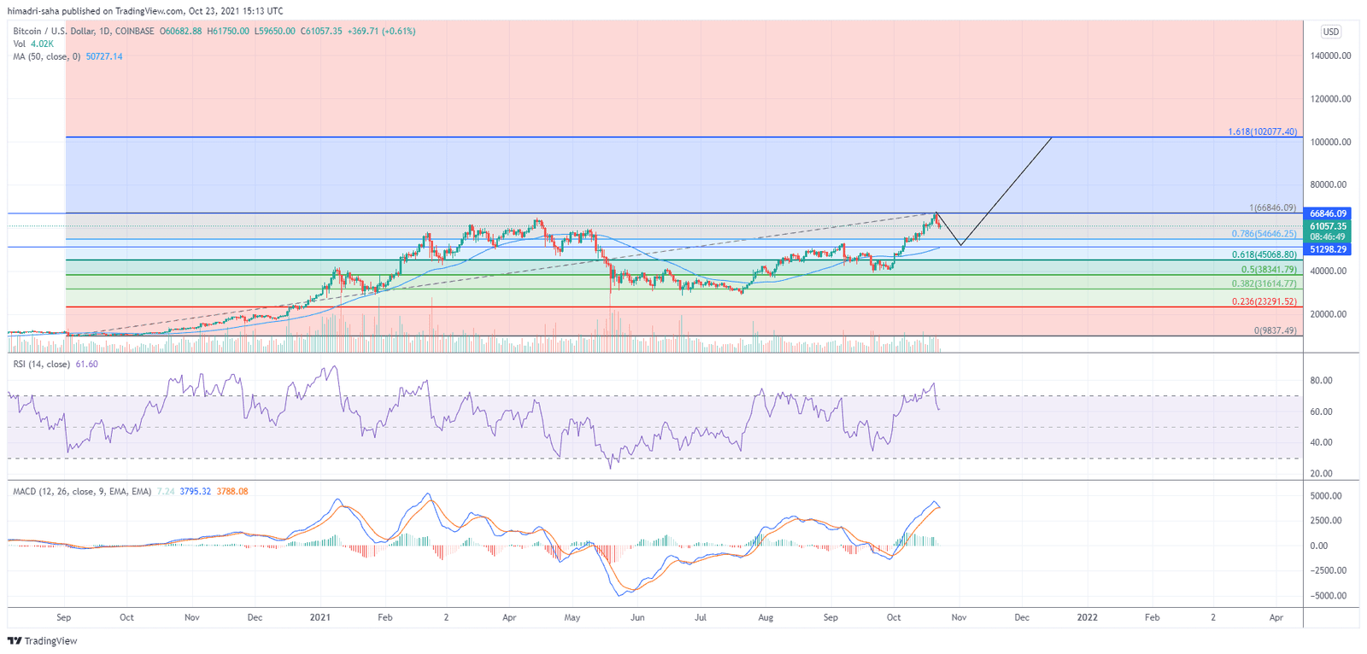Click the 1(66846.09) Fibonacci label

[1272, 207]
